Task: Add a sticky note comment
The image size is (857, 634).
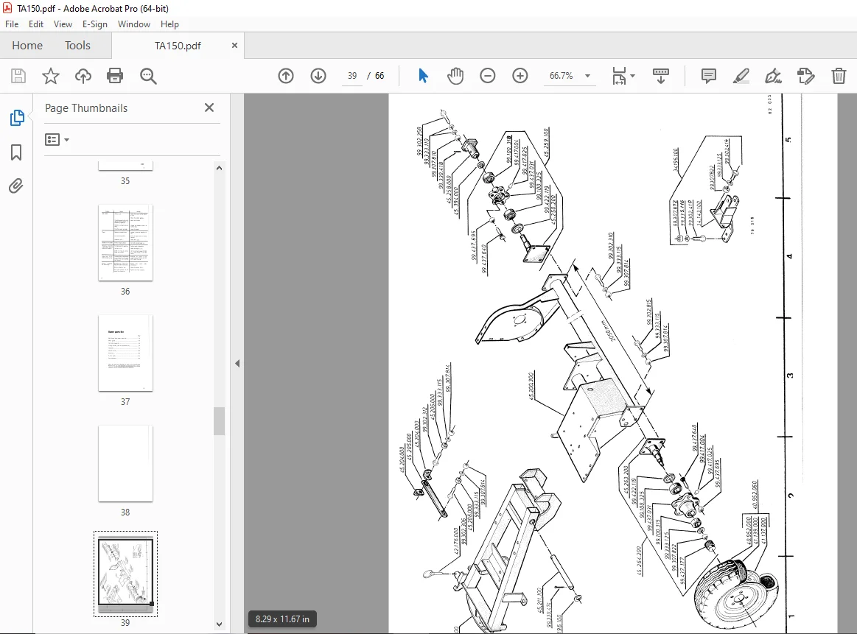Action: 708,76
